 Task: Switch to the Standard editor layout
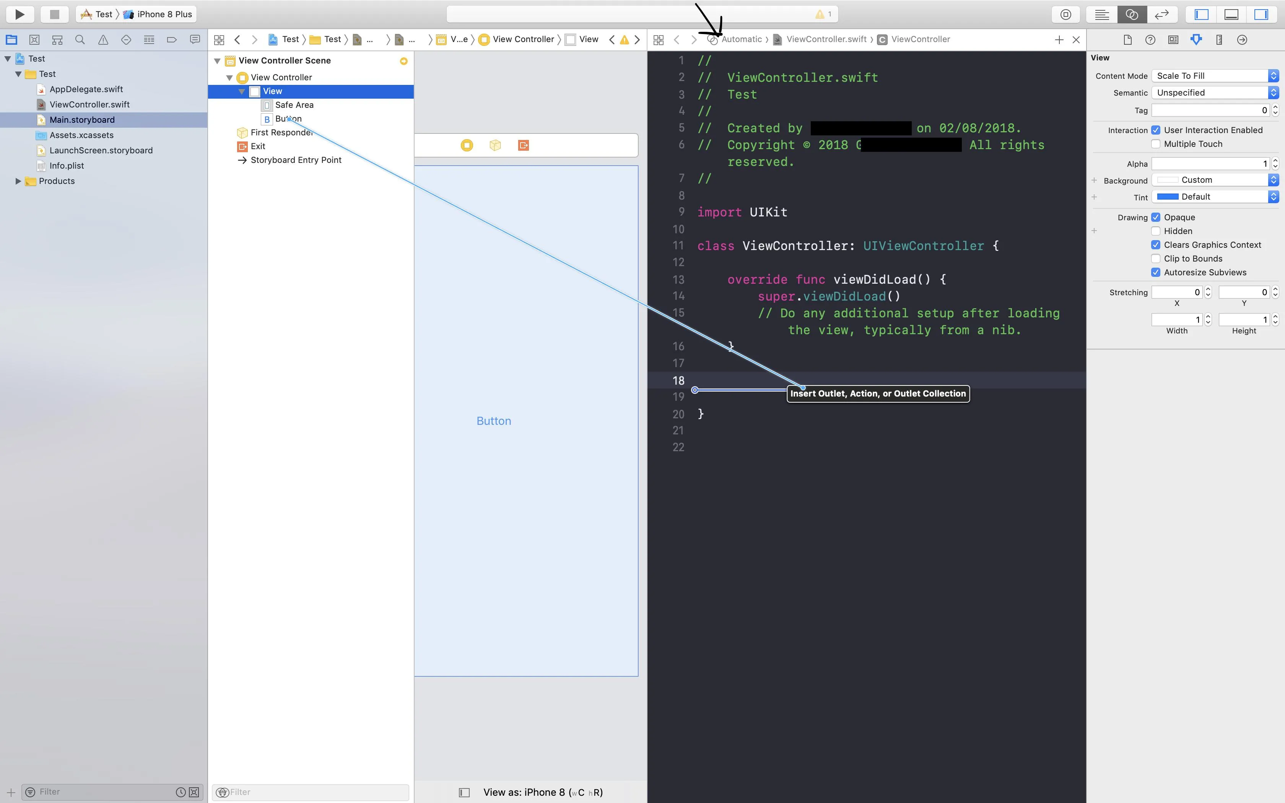tap(1101, 15)
